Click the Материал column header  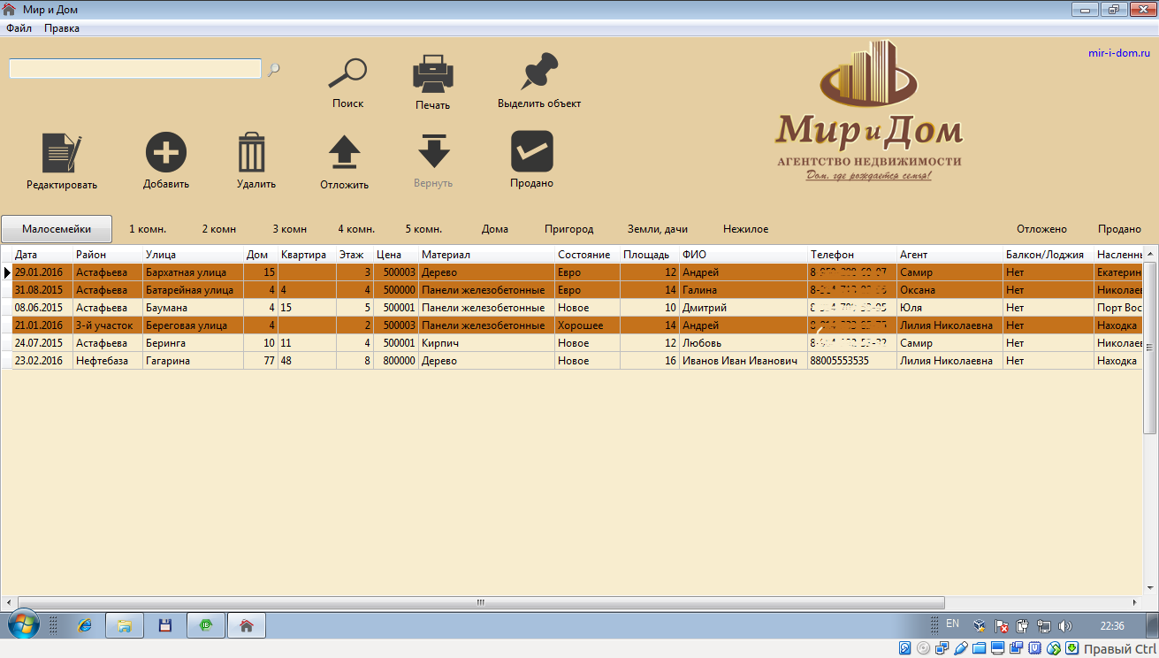click(487, 255)
